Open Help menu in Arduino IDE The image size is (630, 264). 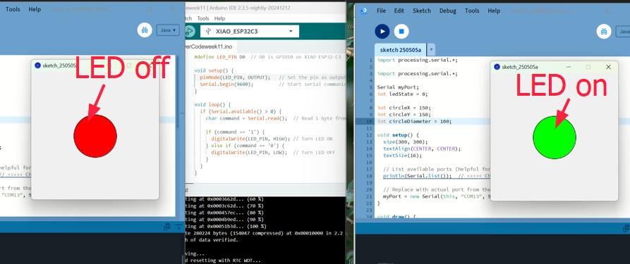[219, 18]
